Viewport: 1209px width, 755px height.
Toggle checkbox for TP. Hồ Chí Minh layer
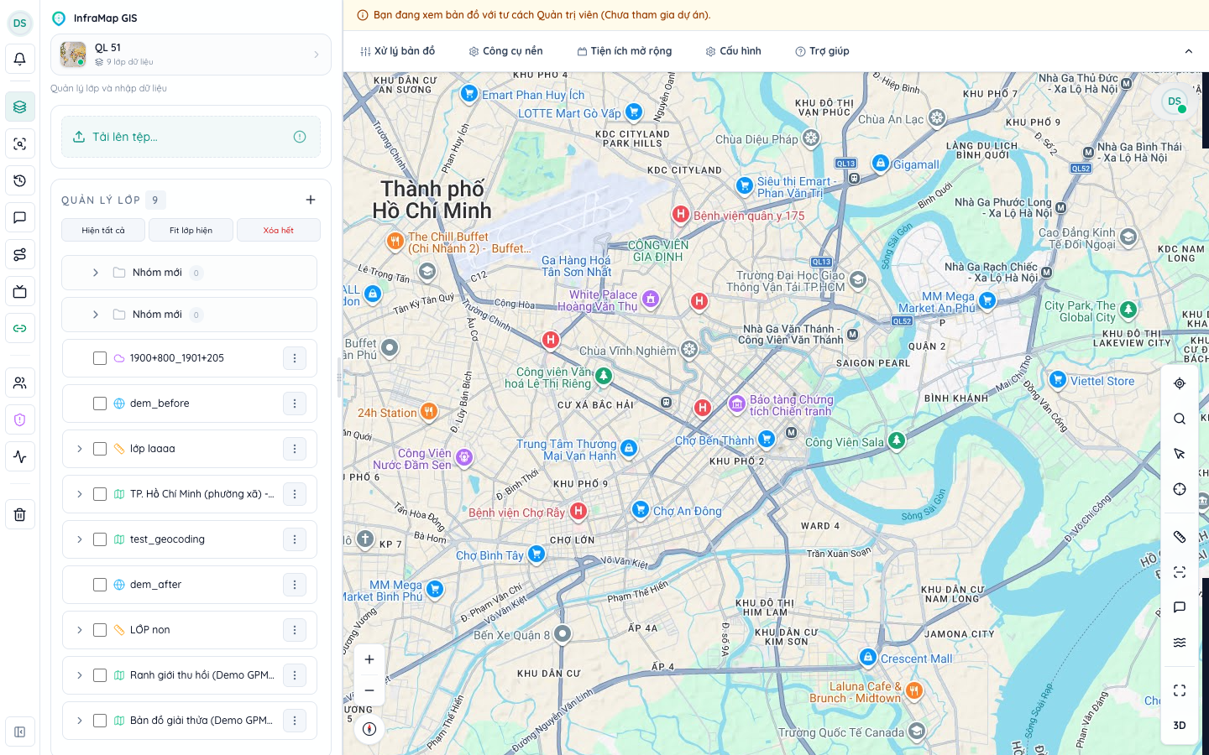[100, 494]
